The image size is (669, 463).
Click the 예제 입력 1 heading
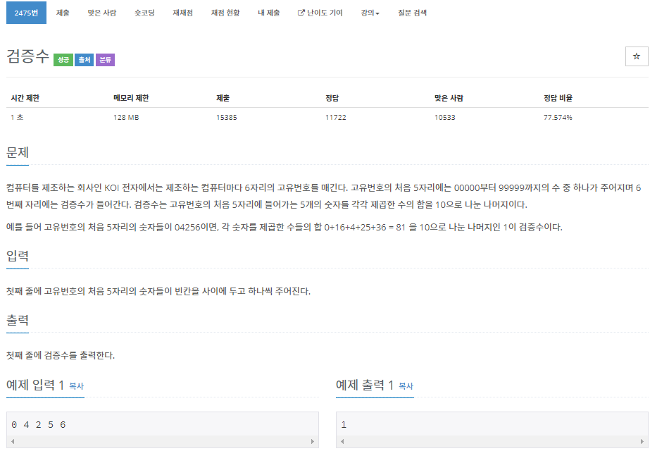pos(35,385)
